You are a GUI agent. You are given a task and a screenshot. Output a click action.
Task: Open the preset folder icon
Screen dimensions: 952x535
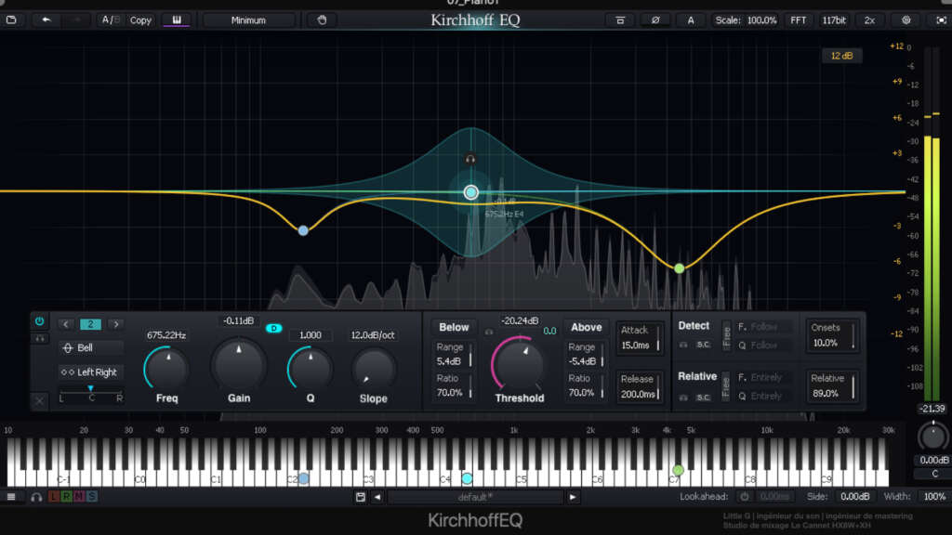pyautogui.click(x=11, y=20)
